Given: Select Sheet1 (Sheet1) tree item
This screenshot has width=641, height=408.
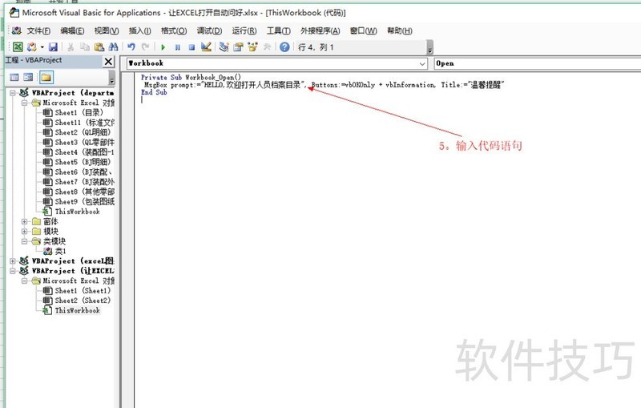Looking at the screenshot, I should click(x=83, y=291).
